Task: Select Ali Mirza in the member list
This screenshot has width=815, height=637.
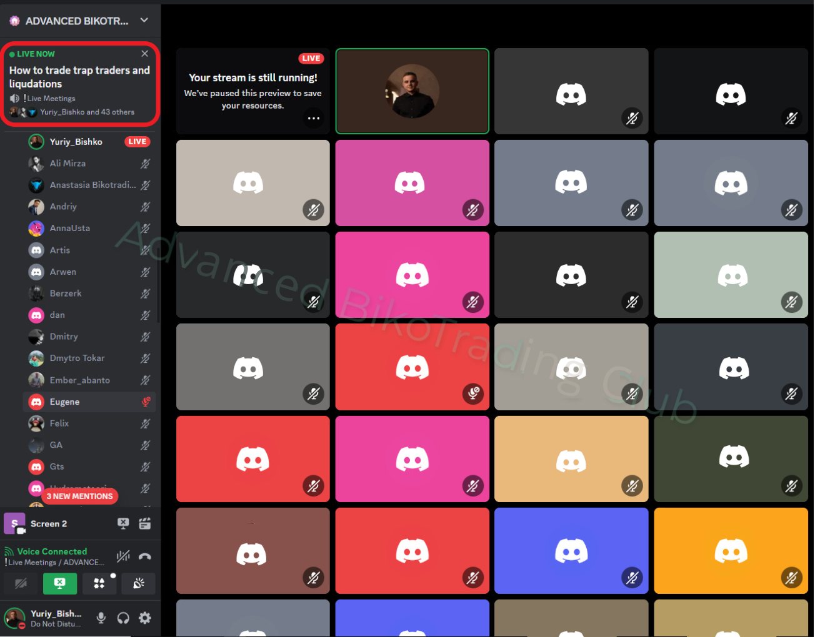Action: [89, 164]
